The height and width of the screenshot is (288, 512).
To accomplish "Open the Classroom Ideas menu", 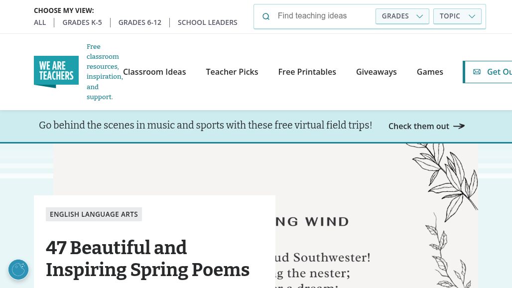I will (x=154, y=72).
